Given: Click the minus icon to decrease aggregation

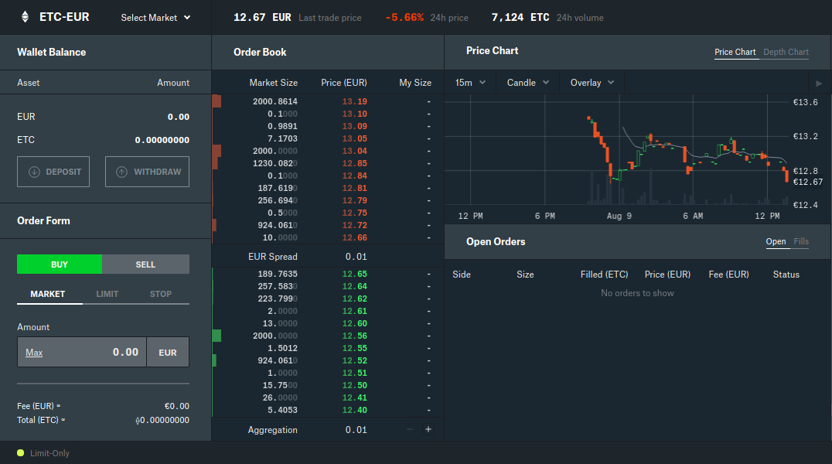Looking at the screenshot, I should [x=409, y=429].
